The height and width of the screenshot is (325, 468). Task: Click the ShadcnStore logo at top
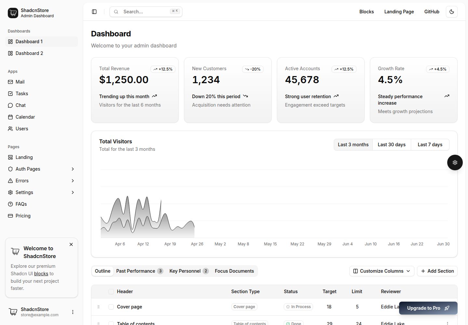point(13,13)
